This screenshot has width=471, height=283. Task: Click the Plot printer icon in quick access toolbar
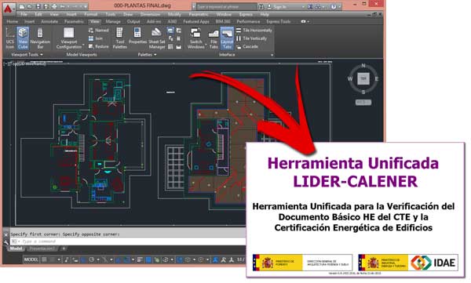[x=53, y=6]
